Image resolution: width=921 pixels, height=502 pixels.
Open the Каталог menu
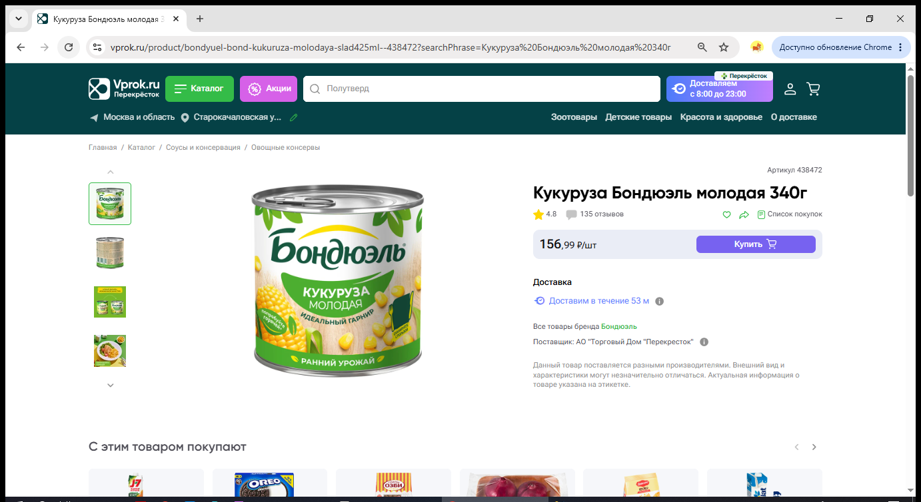pos(199,89)
